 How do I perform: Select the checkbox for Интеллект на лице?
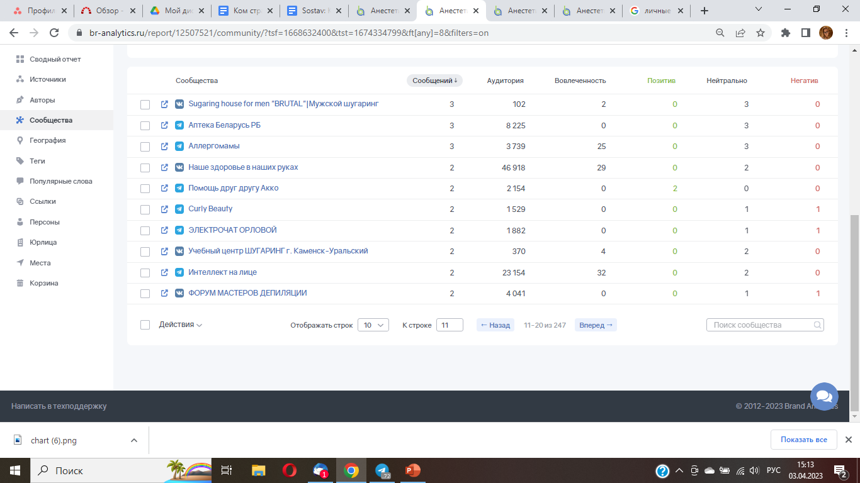click(145, 273)
